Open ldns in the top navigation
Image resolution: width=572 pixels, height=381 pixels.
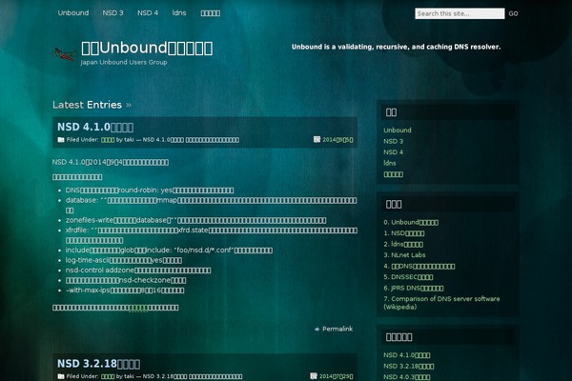179,13
